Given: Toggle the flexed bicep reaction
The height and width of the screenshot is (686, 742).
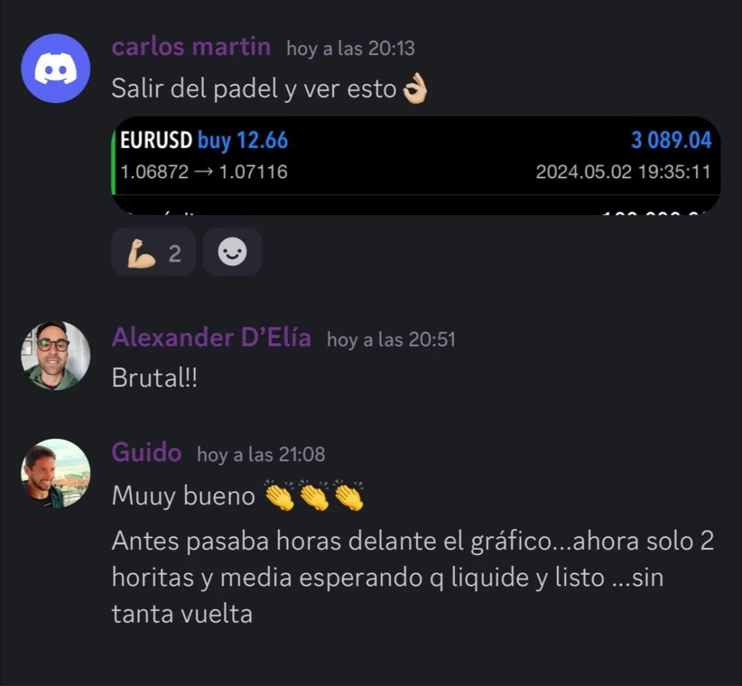Looking at the screenshot, I should pyautogui.click(x=153, y=252).
